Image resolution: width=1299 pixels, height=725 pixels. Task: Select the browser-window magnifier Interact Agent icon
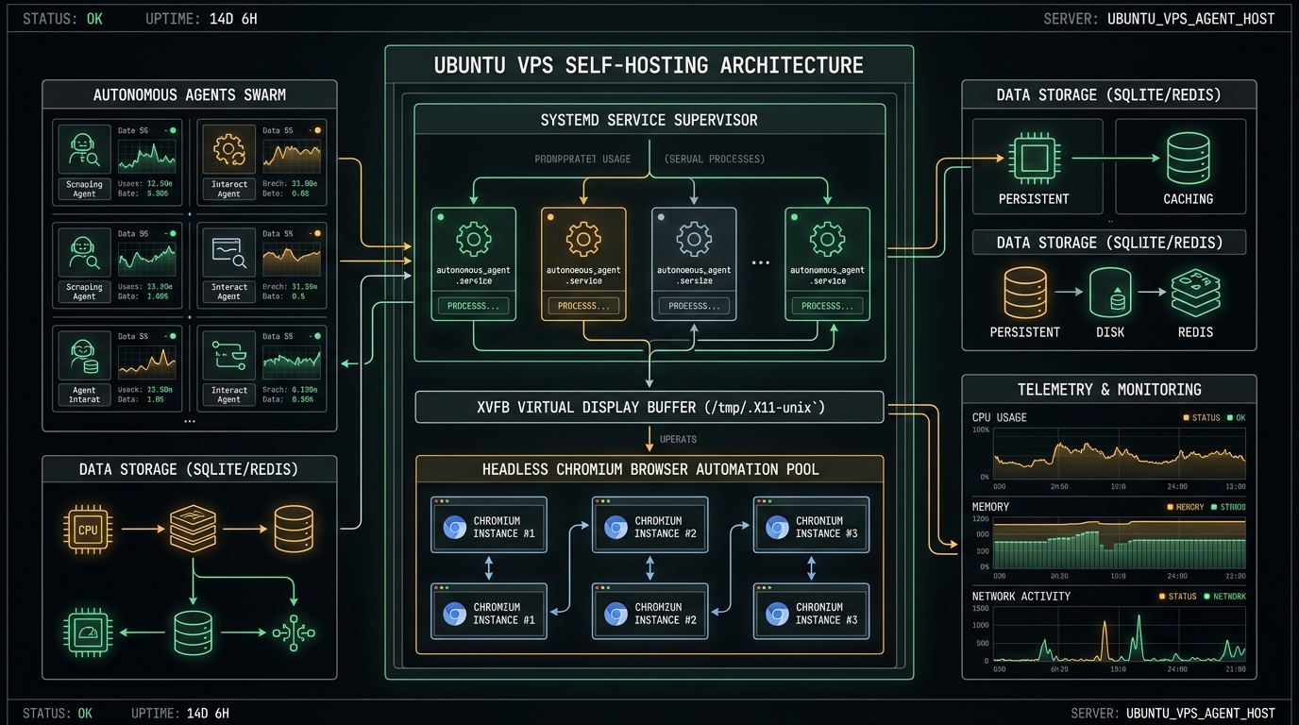(229, 251)
